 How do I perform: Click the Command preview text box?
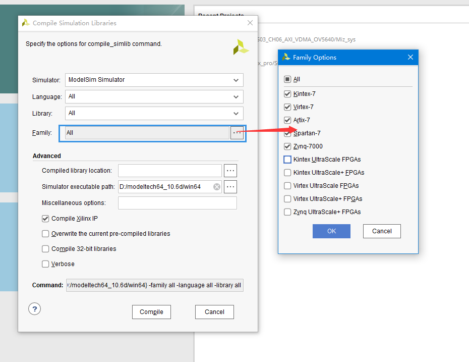(x=155, y=285)
